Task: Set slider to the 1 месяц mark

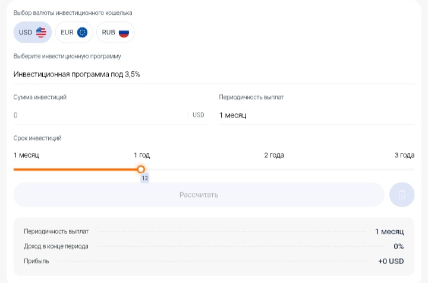Action: (x=14, y=169)
